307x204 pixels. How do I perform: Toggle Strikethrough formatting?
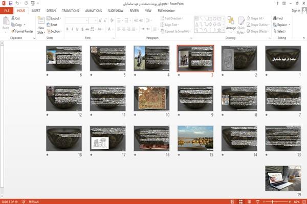87,29
